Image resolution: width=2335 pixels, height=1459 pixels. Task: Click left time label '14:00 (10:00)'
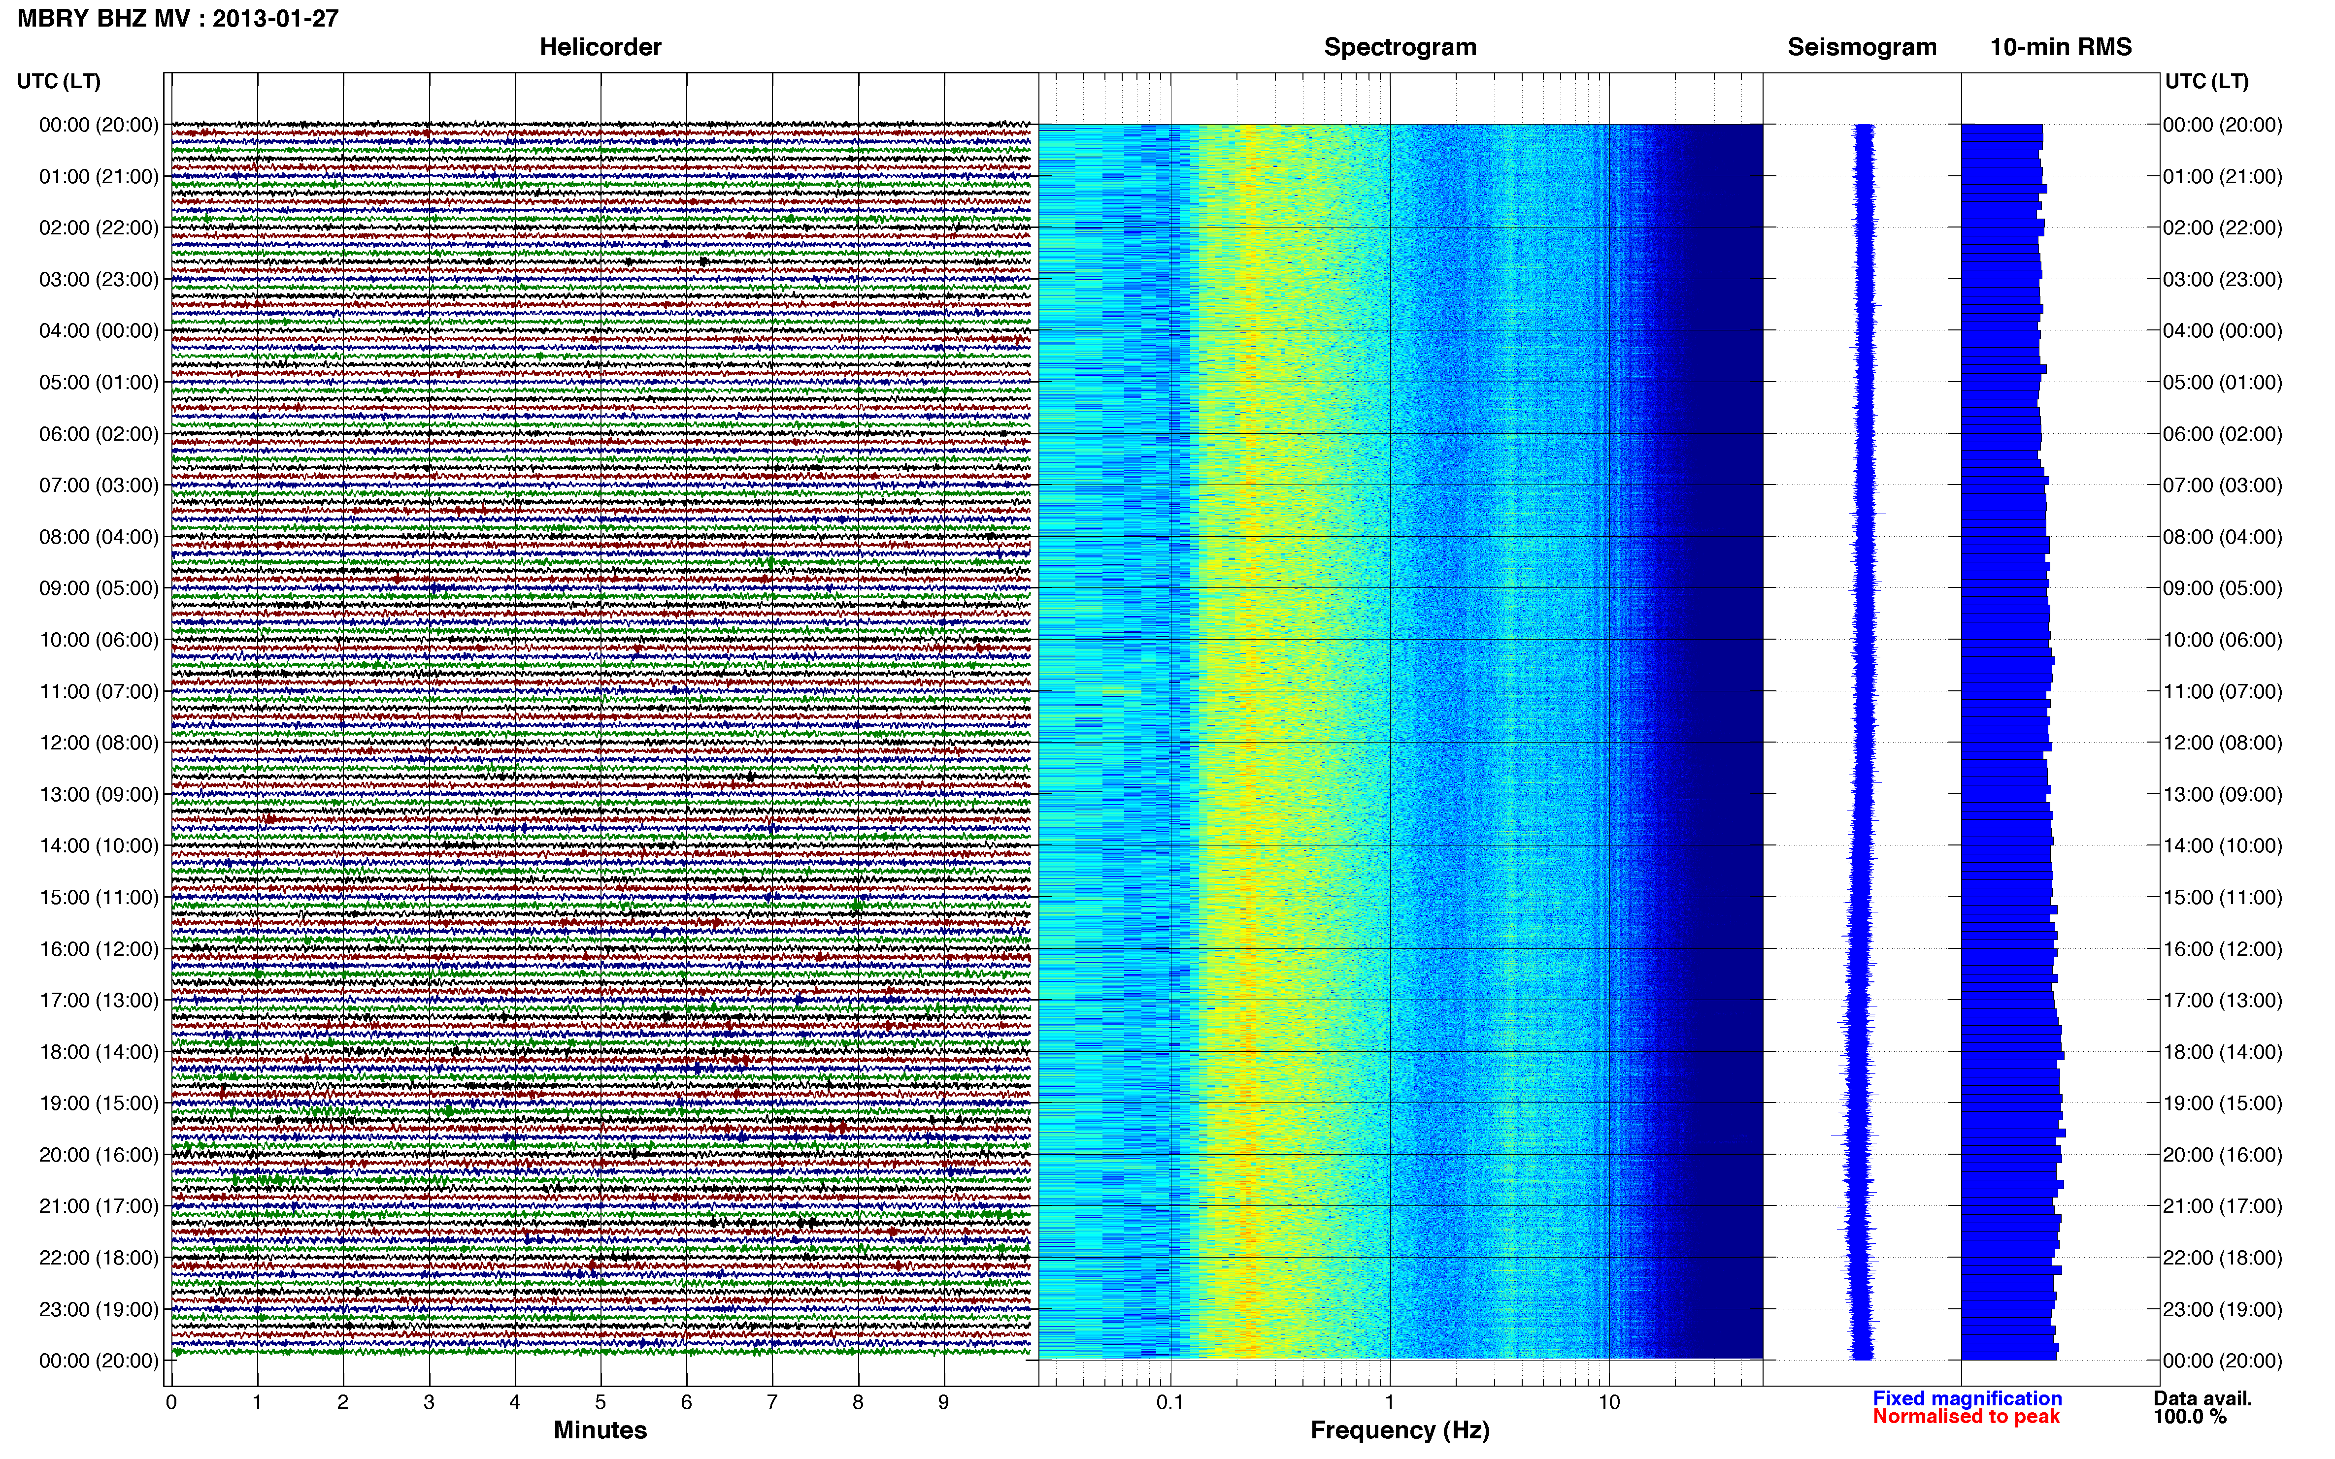point(99,846)
